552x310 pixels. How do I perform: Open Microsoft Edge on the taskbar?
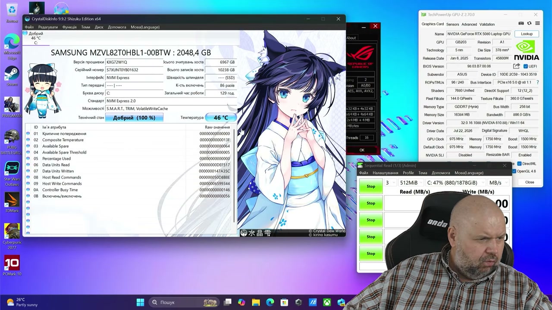270,302
